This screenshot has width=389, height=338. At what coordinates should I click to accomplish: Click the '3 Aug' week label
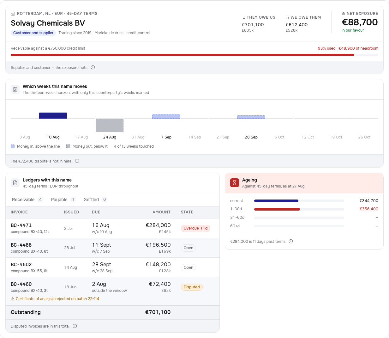point(25,137)
